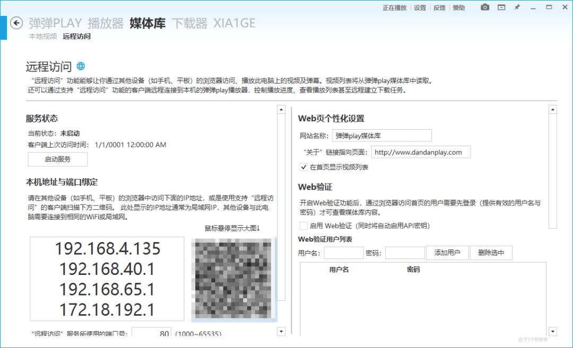Click the screenshot camera icon in title bar
Image resolution: width=573 pixels, height=348 pixels.
[484, 7]
